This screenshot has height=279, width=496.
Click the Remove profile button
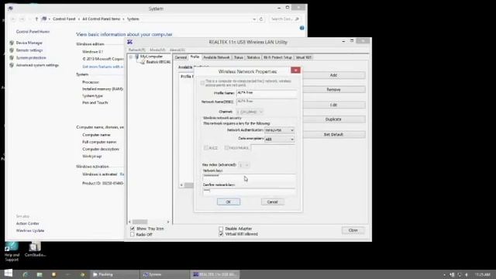point(334,90)
